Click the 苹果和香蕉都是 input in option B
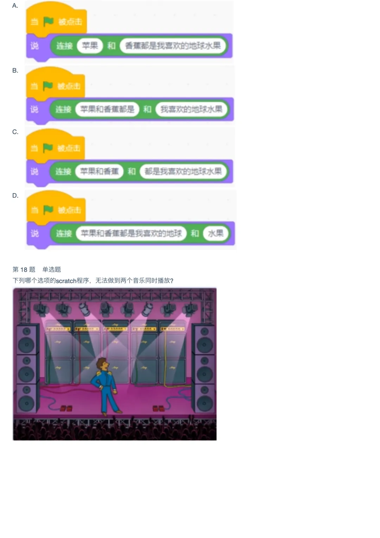Image resolution: width=380 pixels, height=538 pixels. [107, 109]
